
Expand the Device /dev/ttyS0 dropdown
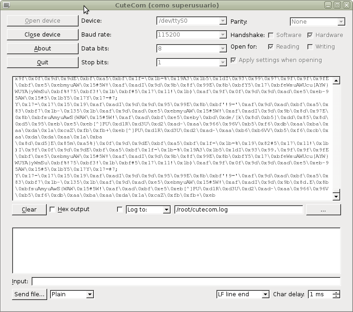click(x=223, y=21)
